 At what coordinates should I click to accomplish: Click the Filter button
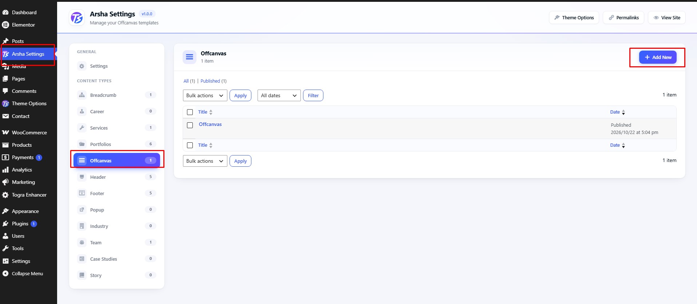(313, 95)
